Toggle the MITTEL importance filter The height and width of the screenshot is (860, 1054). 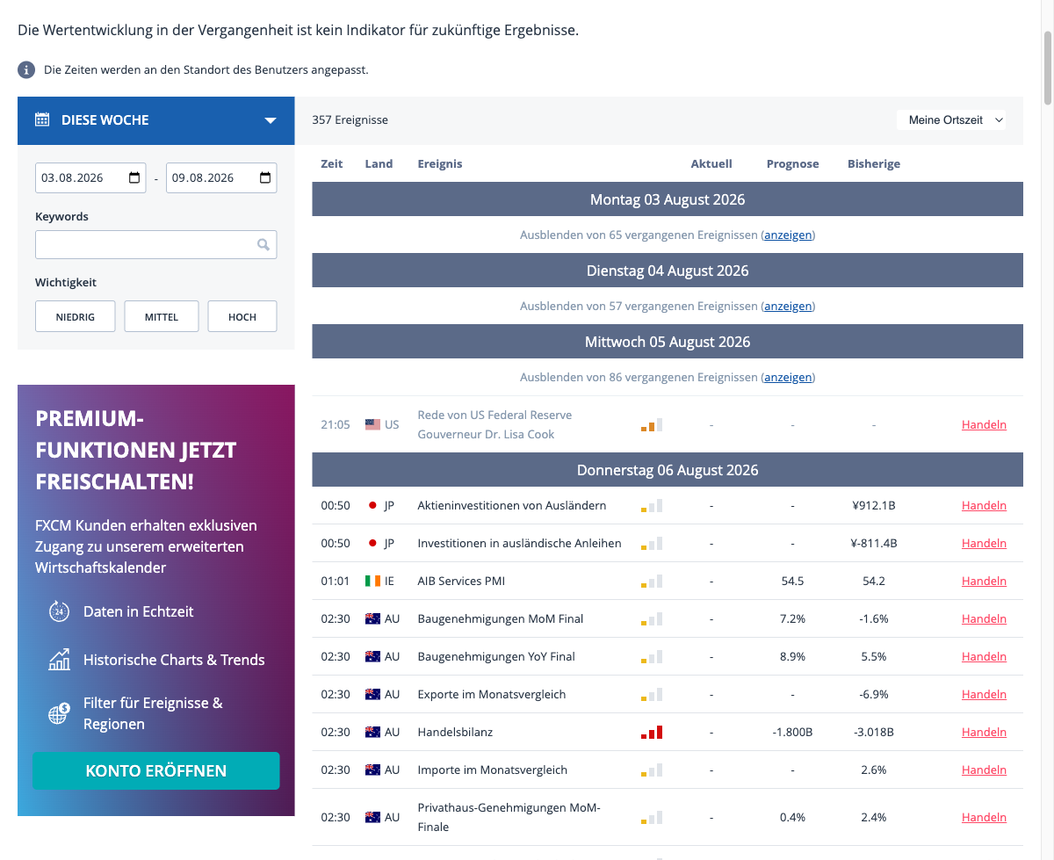click(x=162, y=317)
